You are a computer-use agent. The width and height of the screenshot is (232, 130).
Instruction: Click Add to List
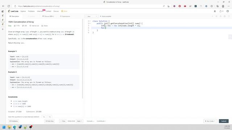[34, 26]
